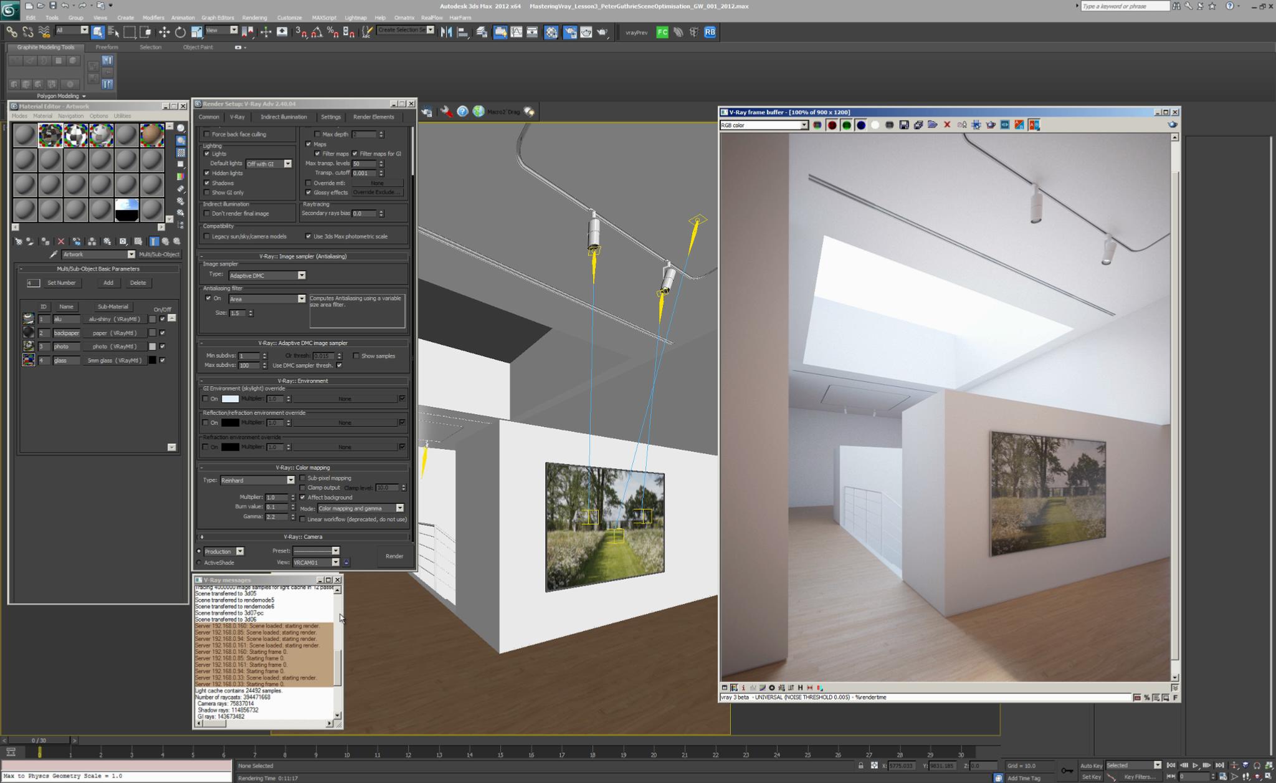
Task: Choose the Select and Rotate tool
Action: 180,32
